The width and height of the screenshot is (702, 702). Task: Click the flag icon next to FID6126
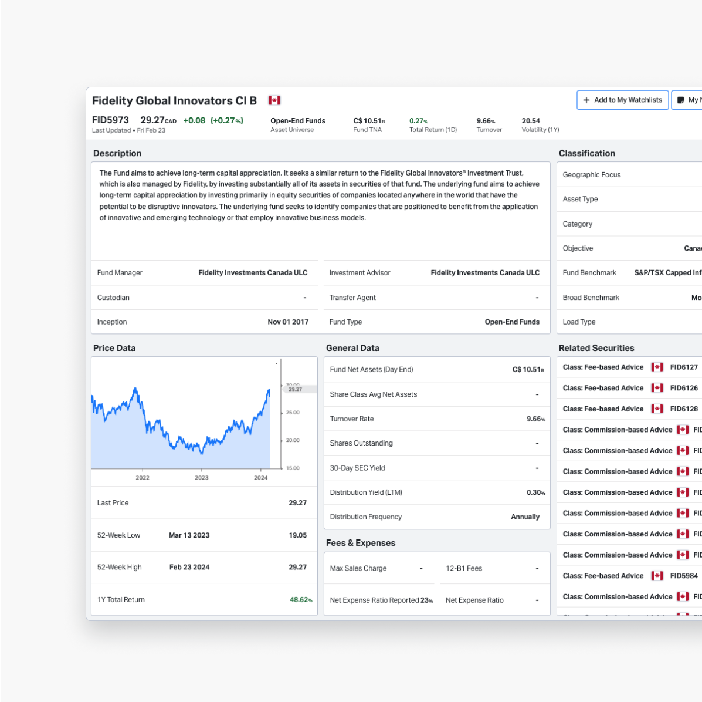[x=657, y=388]
